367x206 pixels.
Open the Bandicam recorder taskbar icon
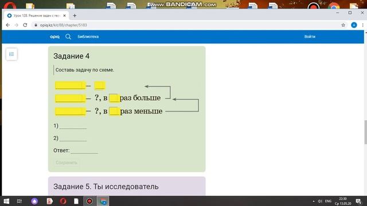point(89,201)
